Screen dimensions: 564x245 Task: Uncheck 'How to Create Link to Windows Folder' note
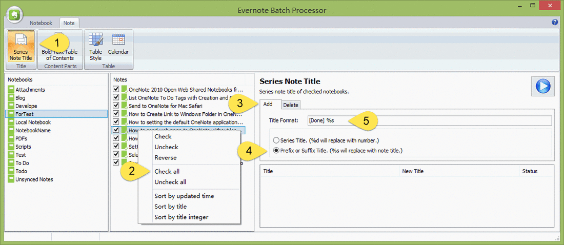tap(116, 113)
